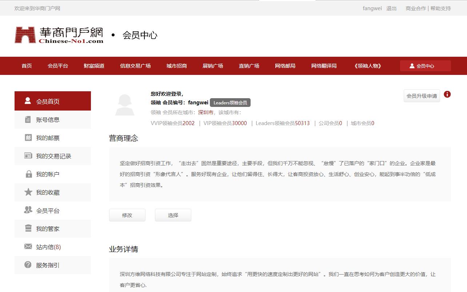Screen dimensions: 467x292
Task: Click the info icon near 会员升级申请
Action: tap(447, 95)
